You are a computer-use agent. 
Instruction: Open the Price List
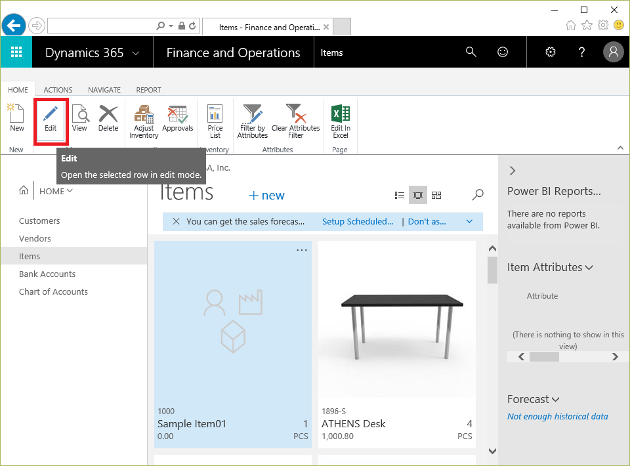tap(215, 121)
